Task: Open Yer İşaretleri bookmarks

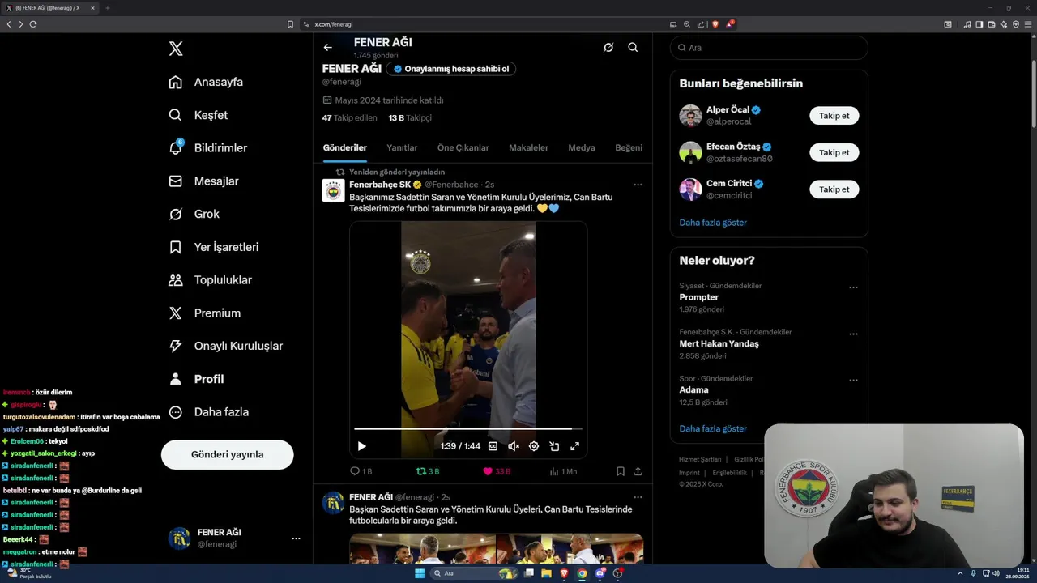Action: pos(213,247)
